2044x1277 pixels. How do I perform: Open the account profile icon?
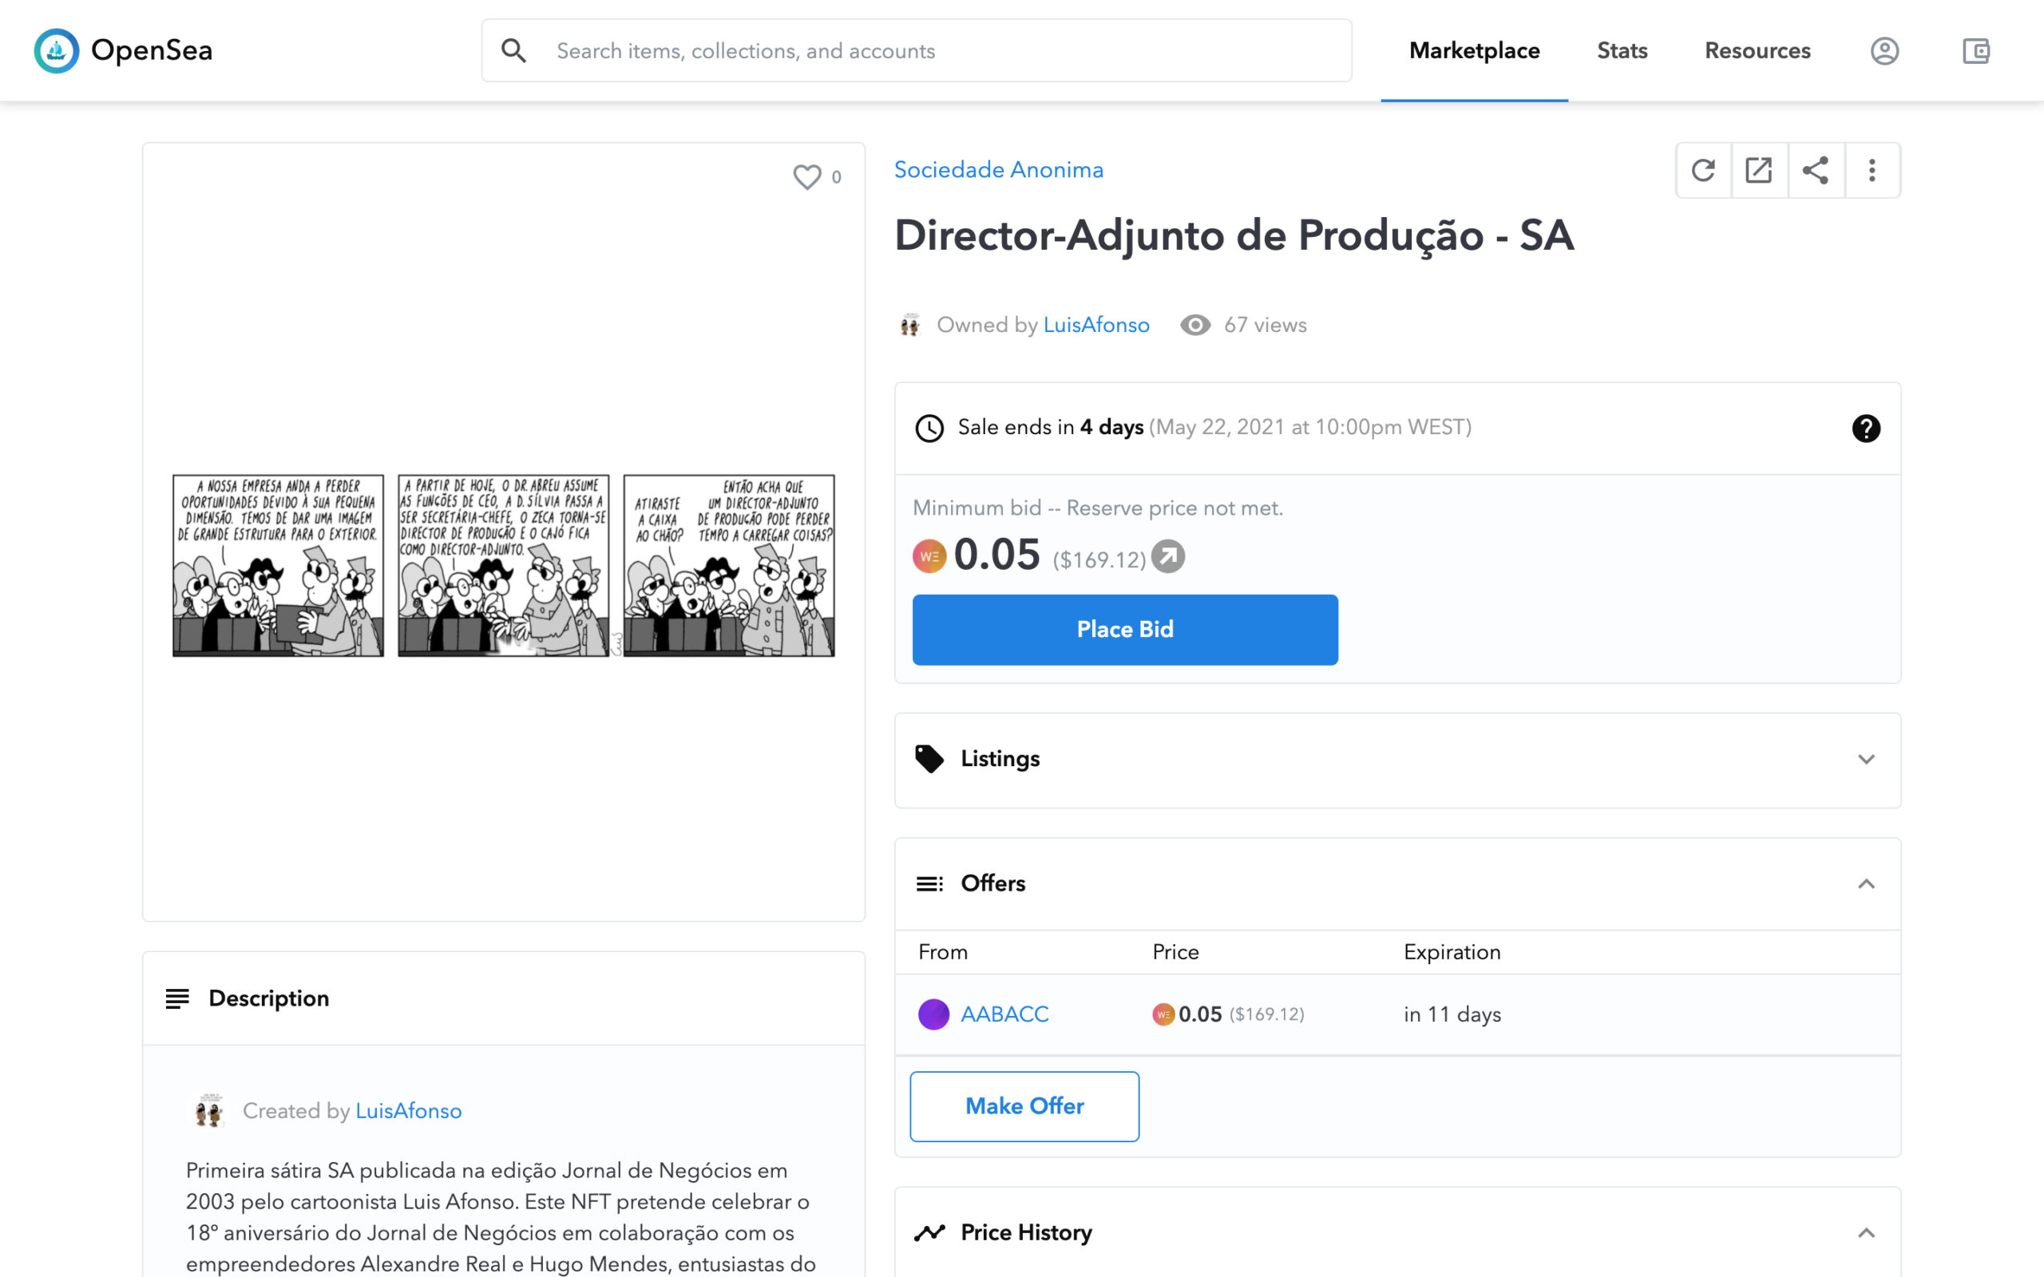click(x=1884, y=50)
